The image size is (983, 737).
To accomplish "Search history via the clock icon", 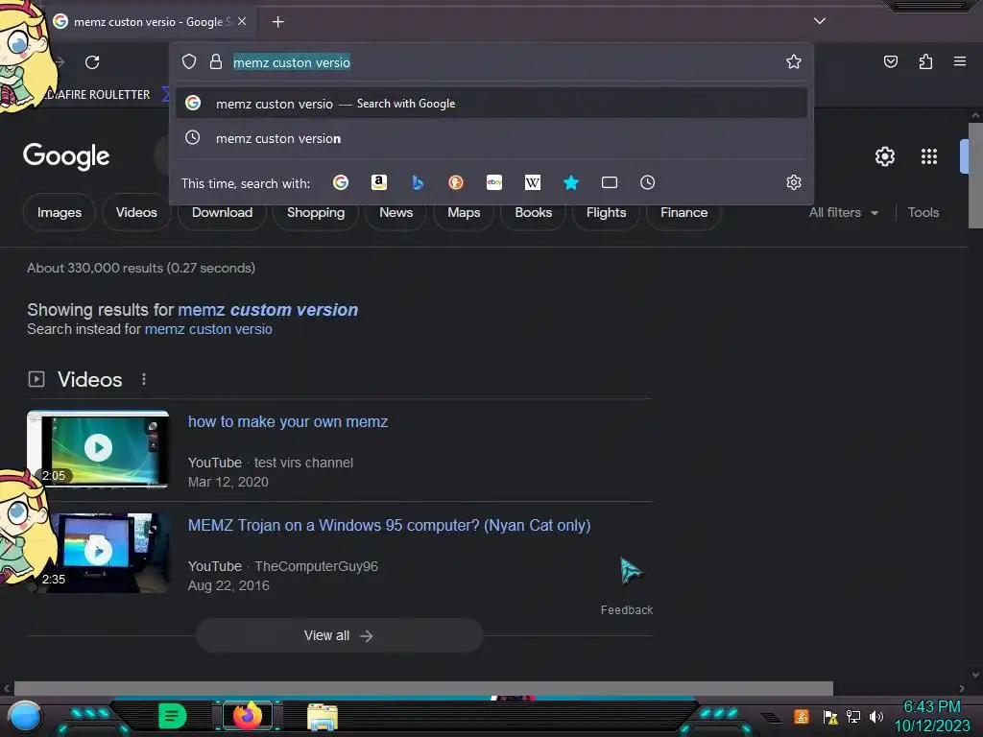I will (x=648, y=182).
